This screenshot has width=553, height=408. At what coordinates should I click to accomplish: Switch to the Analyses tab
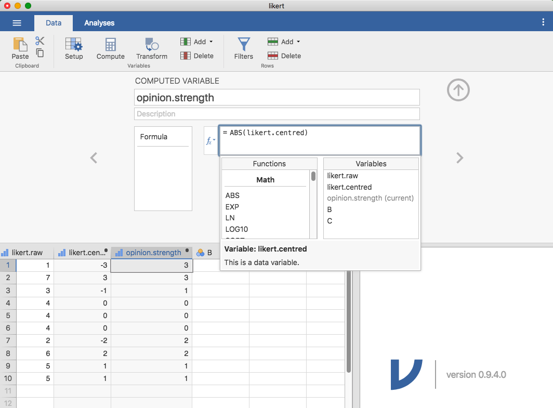click(x=99, y=23)
